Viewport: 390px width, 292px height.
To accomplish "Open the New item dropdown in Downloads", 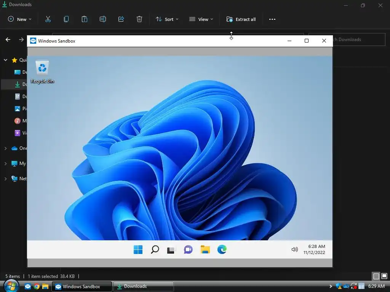I will (x=20, y=19).
